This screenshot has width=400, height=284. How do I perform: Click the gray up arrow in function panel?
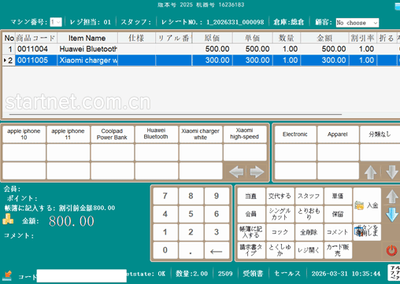click(x=392, y=197)
